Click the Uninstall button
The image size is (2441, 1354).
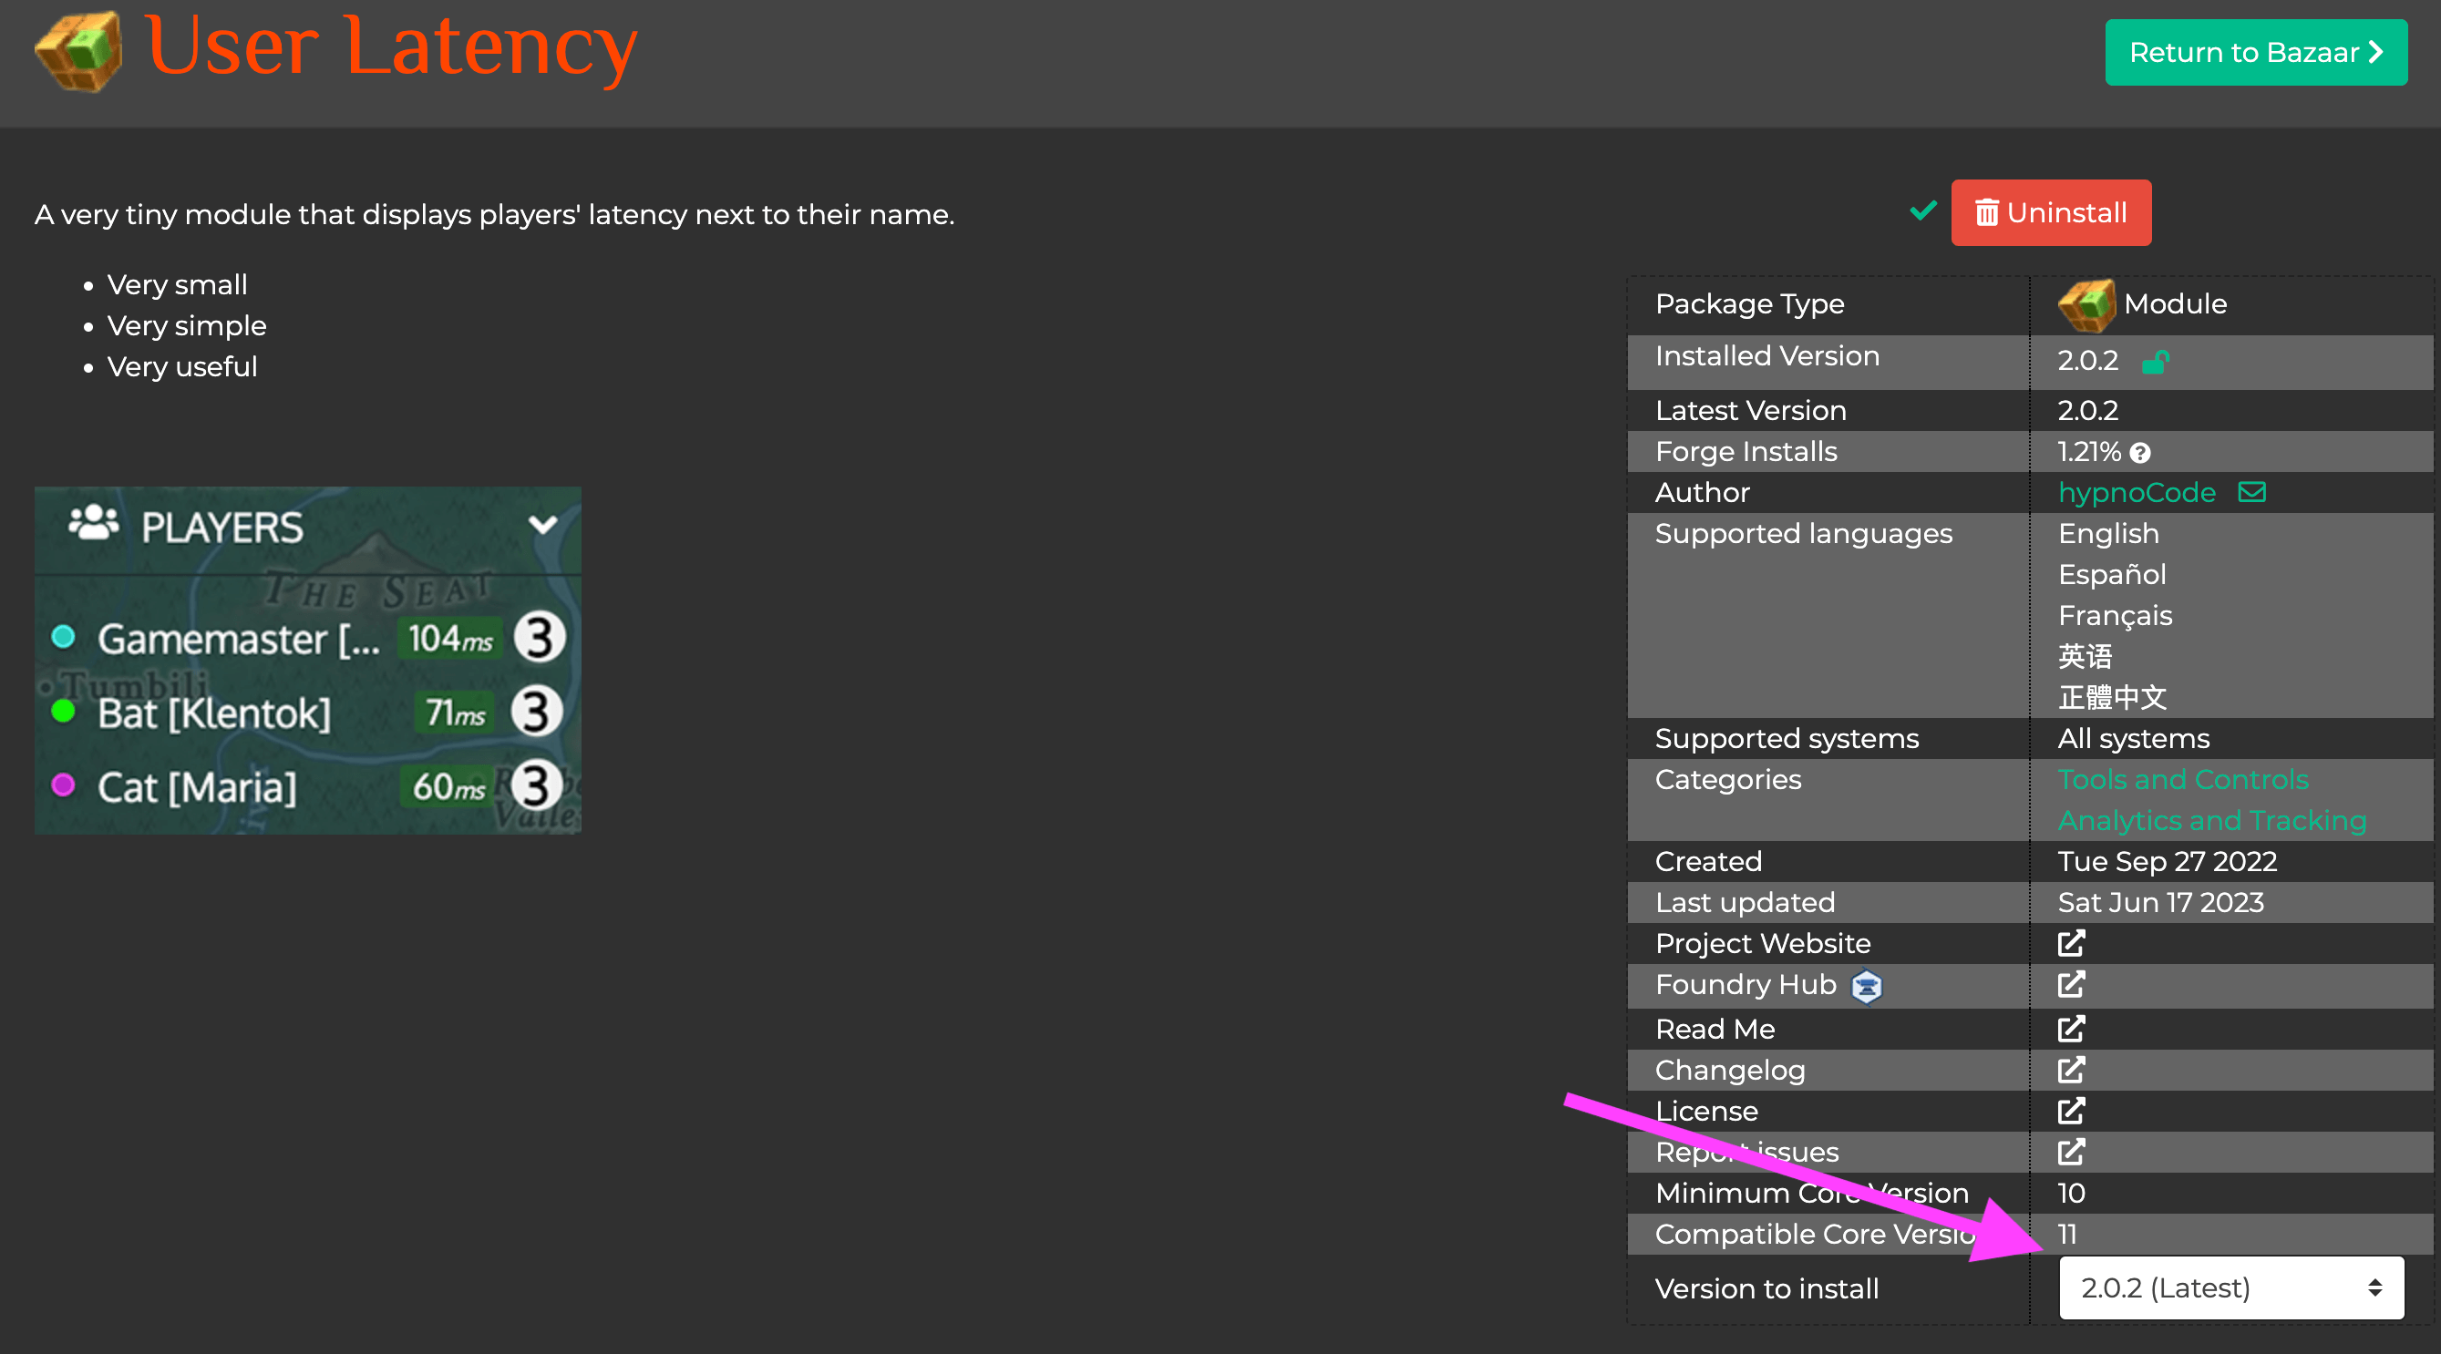coord(2051,212)
